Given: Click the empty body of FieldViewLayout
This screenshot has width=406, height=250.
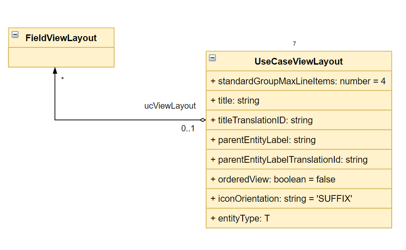Looking at the screenshot, I should [61, 57].
